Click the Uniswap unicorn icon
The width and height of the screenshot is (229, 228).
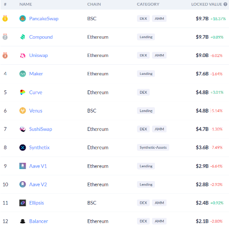pyautogui.click(x=23, y=56)
